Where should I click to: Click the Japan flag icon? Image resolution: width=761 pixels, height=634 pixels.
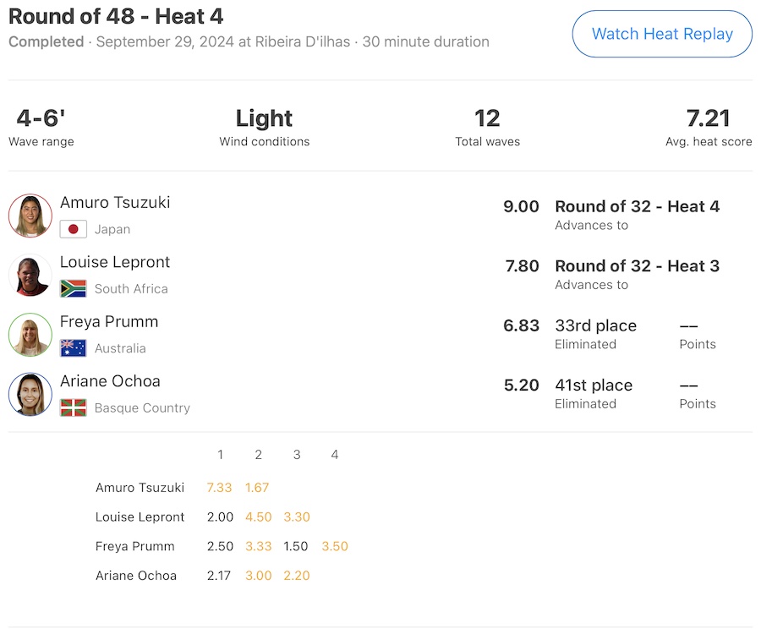pos(74,229)
